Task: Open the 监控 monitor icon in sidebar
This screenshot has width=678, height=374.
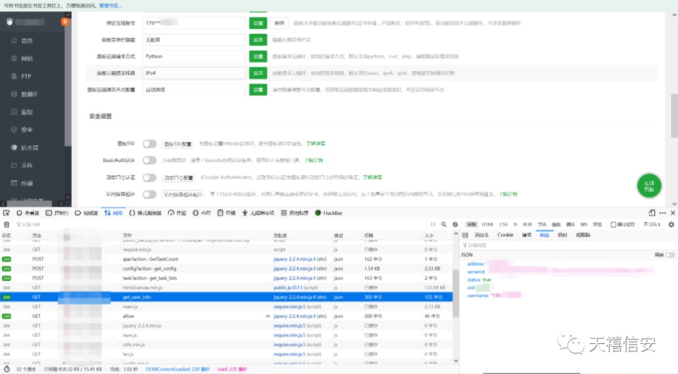Action: click(x=14, y=112)
